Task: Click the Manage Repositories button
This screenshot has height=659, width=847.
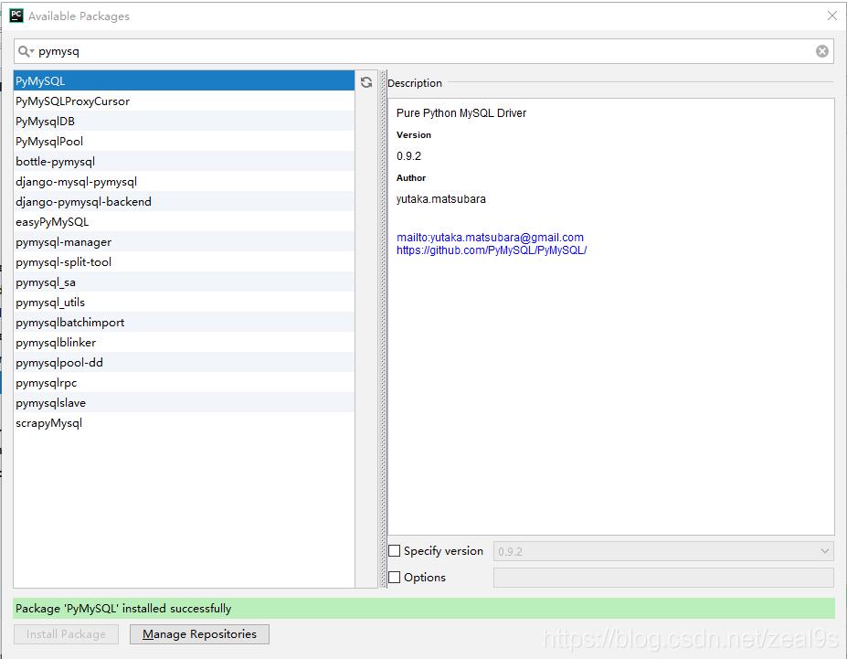Action: coord(199,633)
